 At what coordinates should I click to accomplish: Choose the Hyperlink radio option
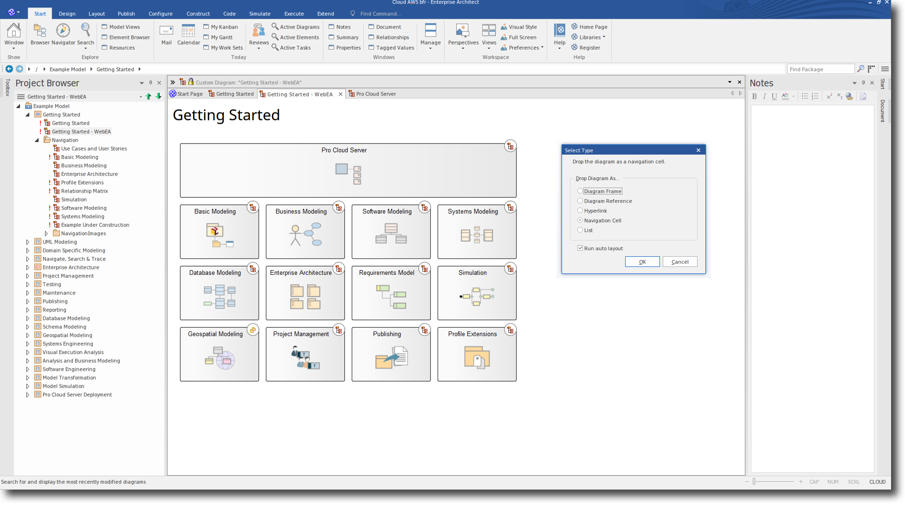point(580,211)
